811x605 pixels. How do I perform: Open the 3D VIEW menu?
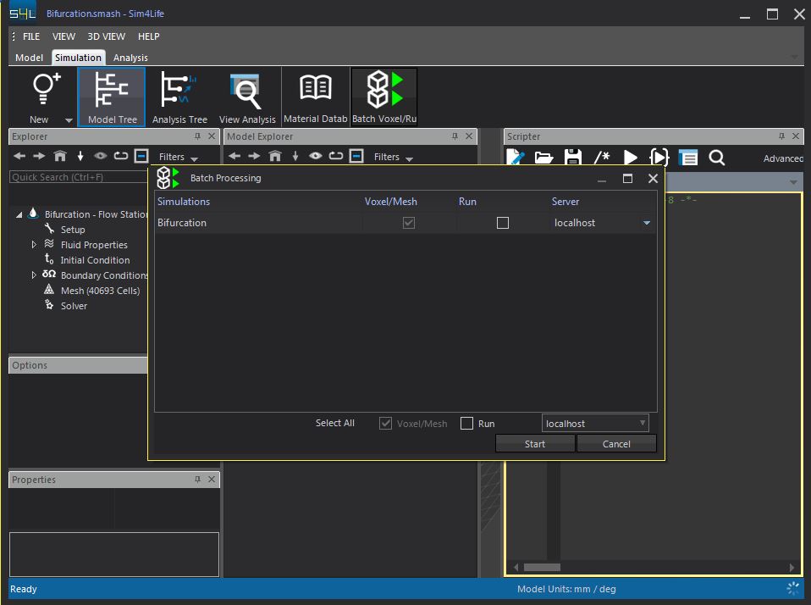[x=106, y=36]
